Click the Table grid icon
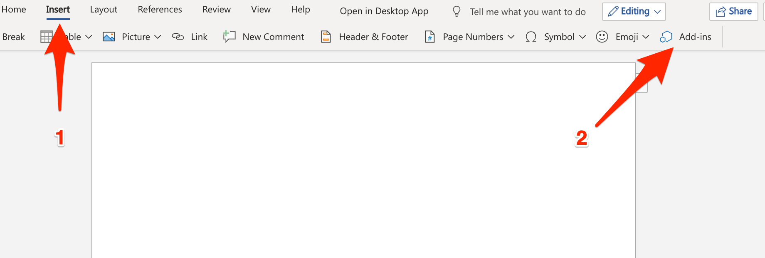This screenshot has width=765, height=258. [x=46, y=37]
